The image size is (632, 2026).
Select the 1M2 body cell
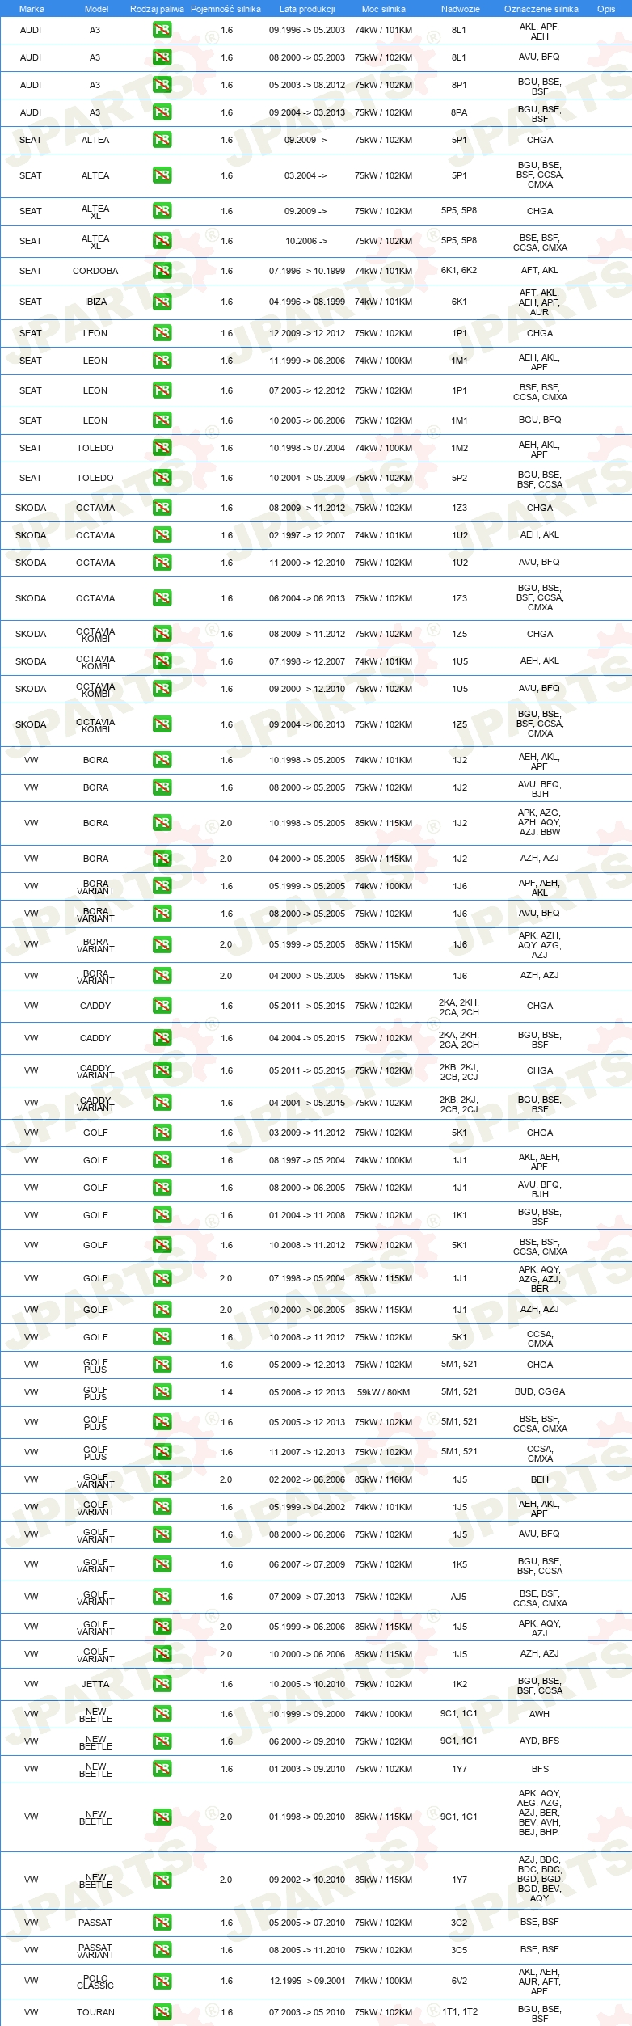coord(459,448)
